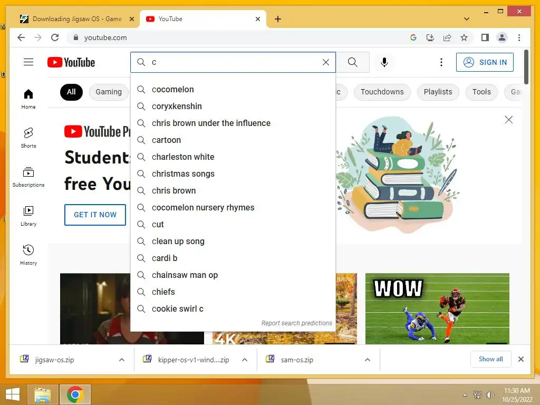Viewport: 540px width, 405px height.
Task: Click the SIGN IN button
Action: [x=485, y=62]
